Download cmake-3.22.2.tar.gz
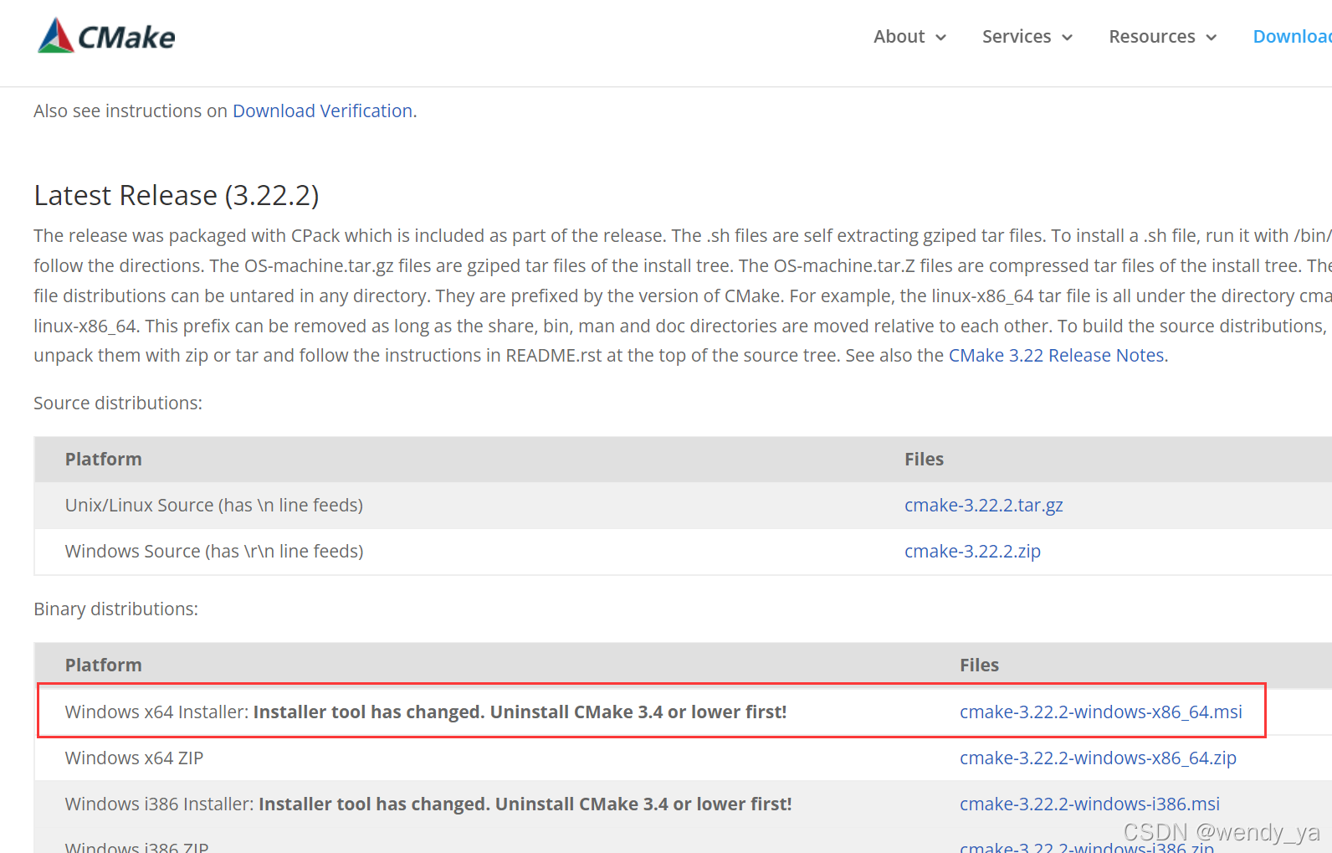This screenshot has width=1332, height=853. click(x=983, y=505)
